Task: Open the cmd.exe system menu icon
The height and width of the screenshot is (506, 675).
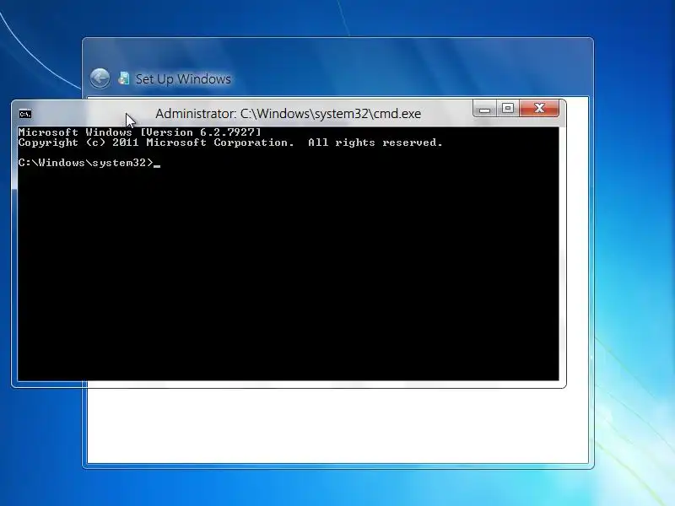Action: pyautogui.click(x=25, y=114)
